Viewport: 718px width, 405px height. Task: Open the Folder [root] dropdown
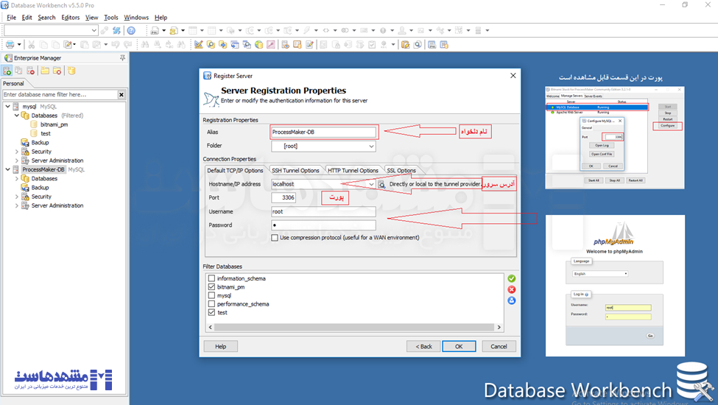coord(371,147)
